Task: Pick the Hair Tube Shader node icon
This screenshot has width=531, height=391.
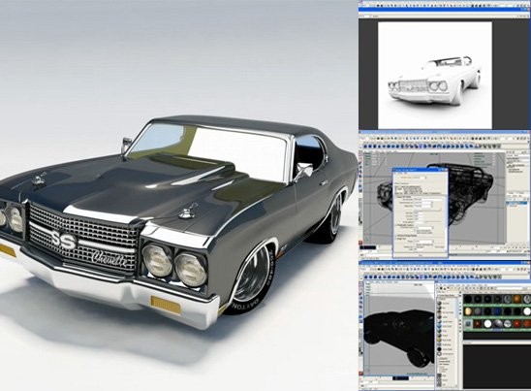Action: pyautogui.click(x=439, y=312)
